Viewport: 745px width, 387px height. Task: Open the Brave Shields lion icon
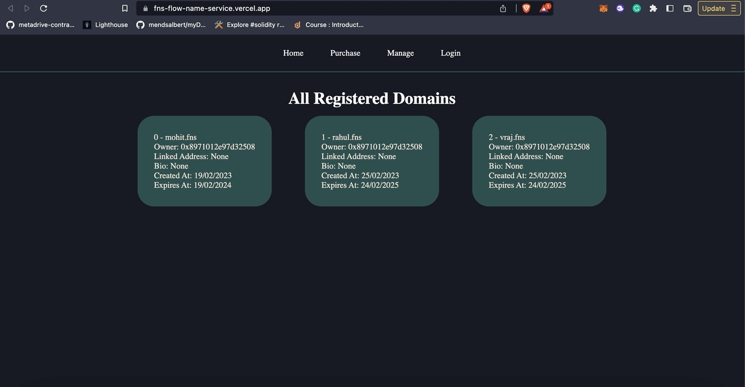pos(526,8)
